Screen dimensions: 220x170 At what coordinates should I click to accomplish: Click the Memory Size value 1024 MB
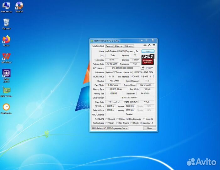click(113, 93)
